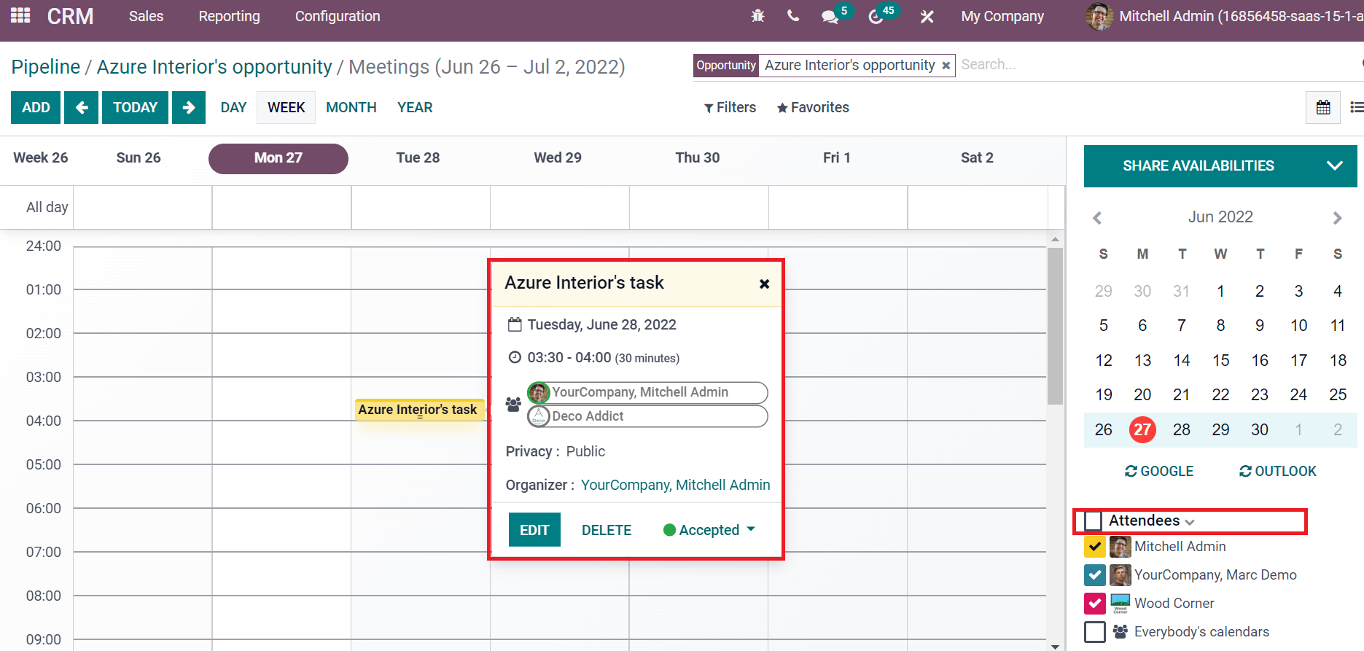Close the Azure Interior's task popup
1364x651 pixels.
pos(764,284)
